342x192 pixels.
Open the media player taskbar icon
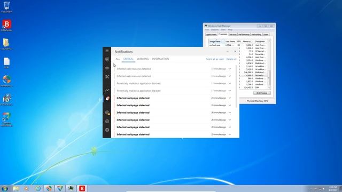click(x=26, y=188)
